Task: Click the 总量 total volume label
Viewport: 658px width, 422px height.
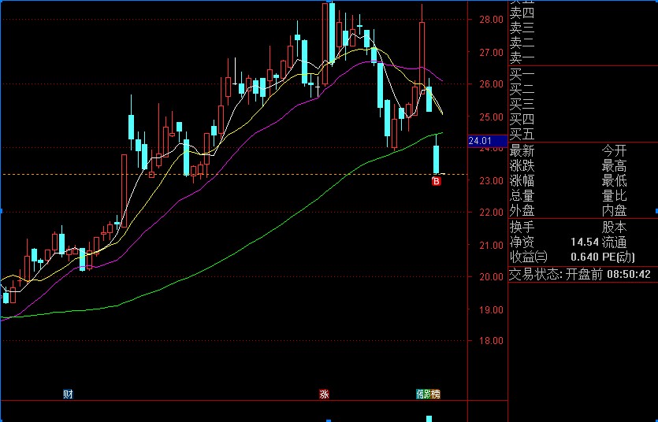Action: [522, 195]
